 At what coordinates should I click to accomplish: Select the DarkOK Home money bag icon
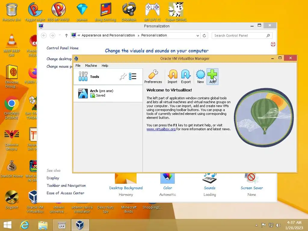pos(12,169)
